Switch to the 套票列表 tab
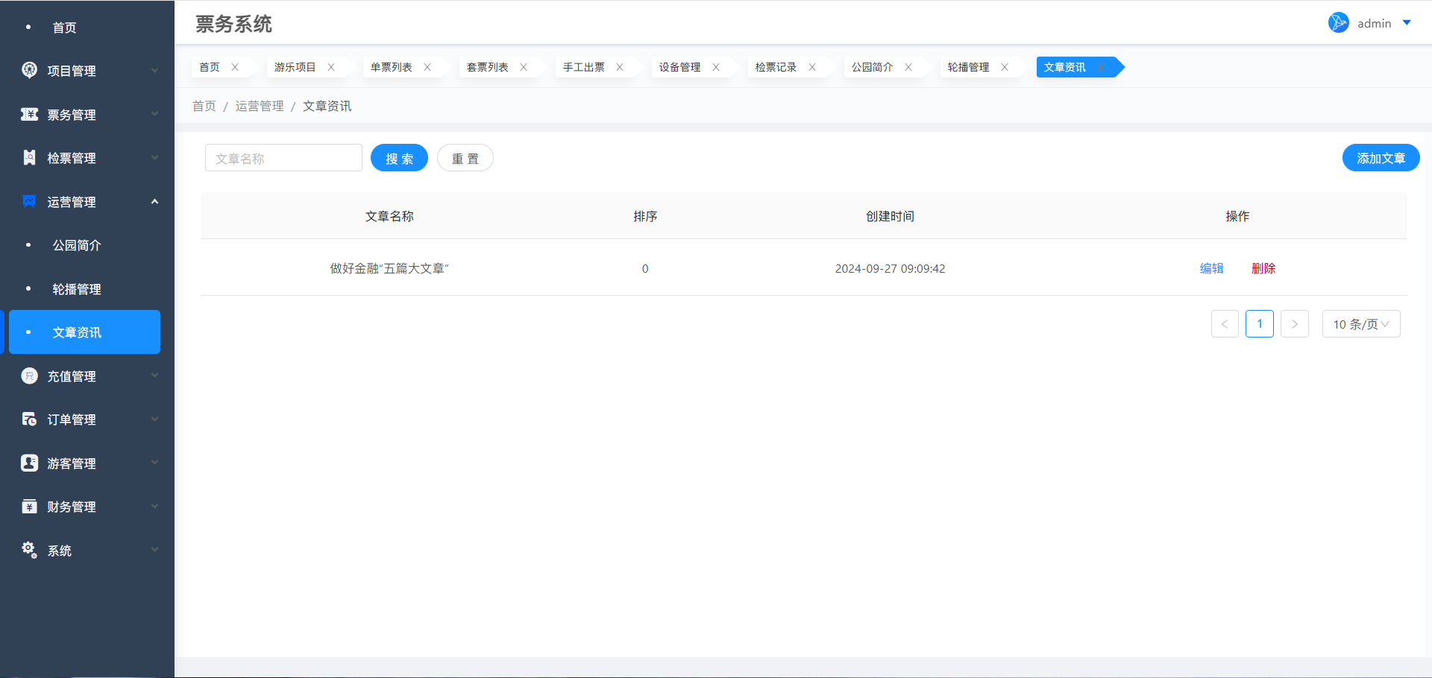 487,67
